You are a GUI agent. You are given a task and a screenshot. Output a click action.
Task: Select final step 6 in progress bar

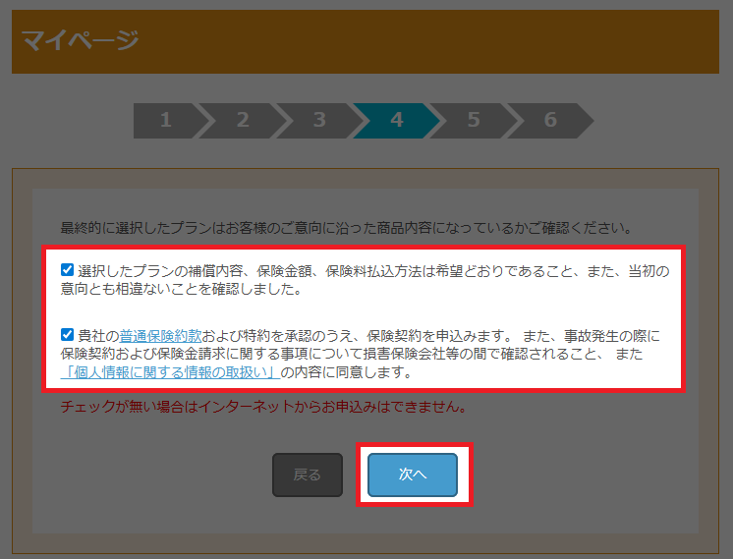click(550, 121)
